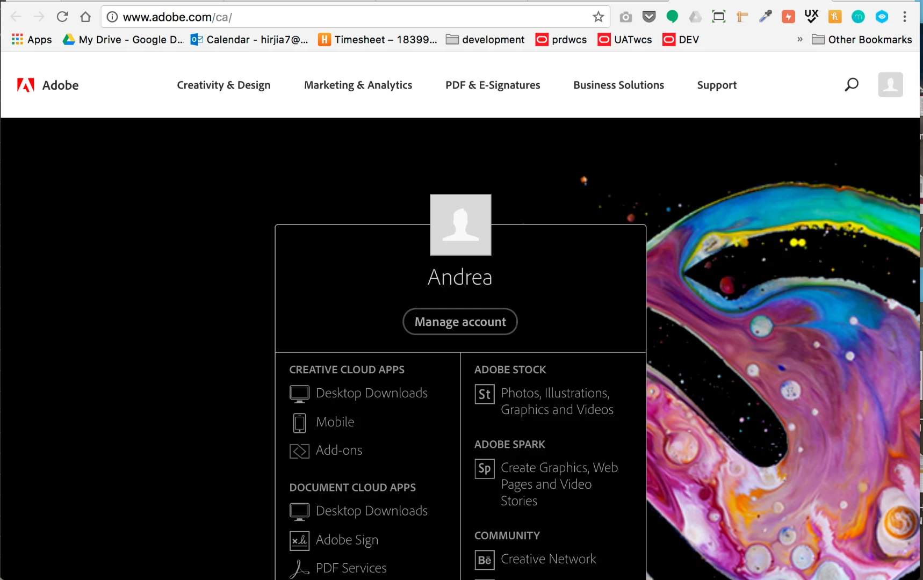Open the PDF Services link
Viewport: 923px width, 580px height.
pos(351,568)
